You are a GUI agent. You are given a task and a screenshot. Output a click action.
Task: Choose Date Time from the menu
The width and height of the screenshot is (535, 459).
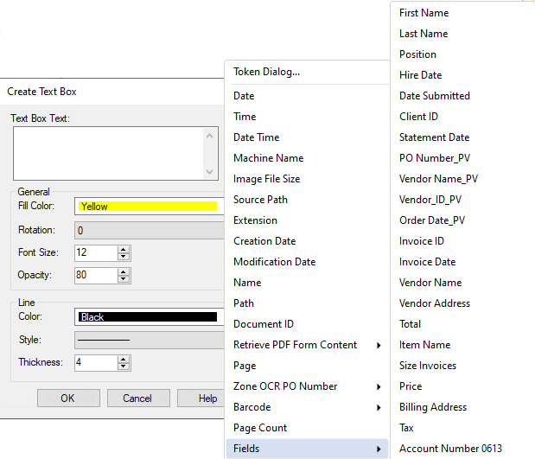pos(307,137)
